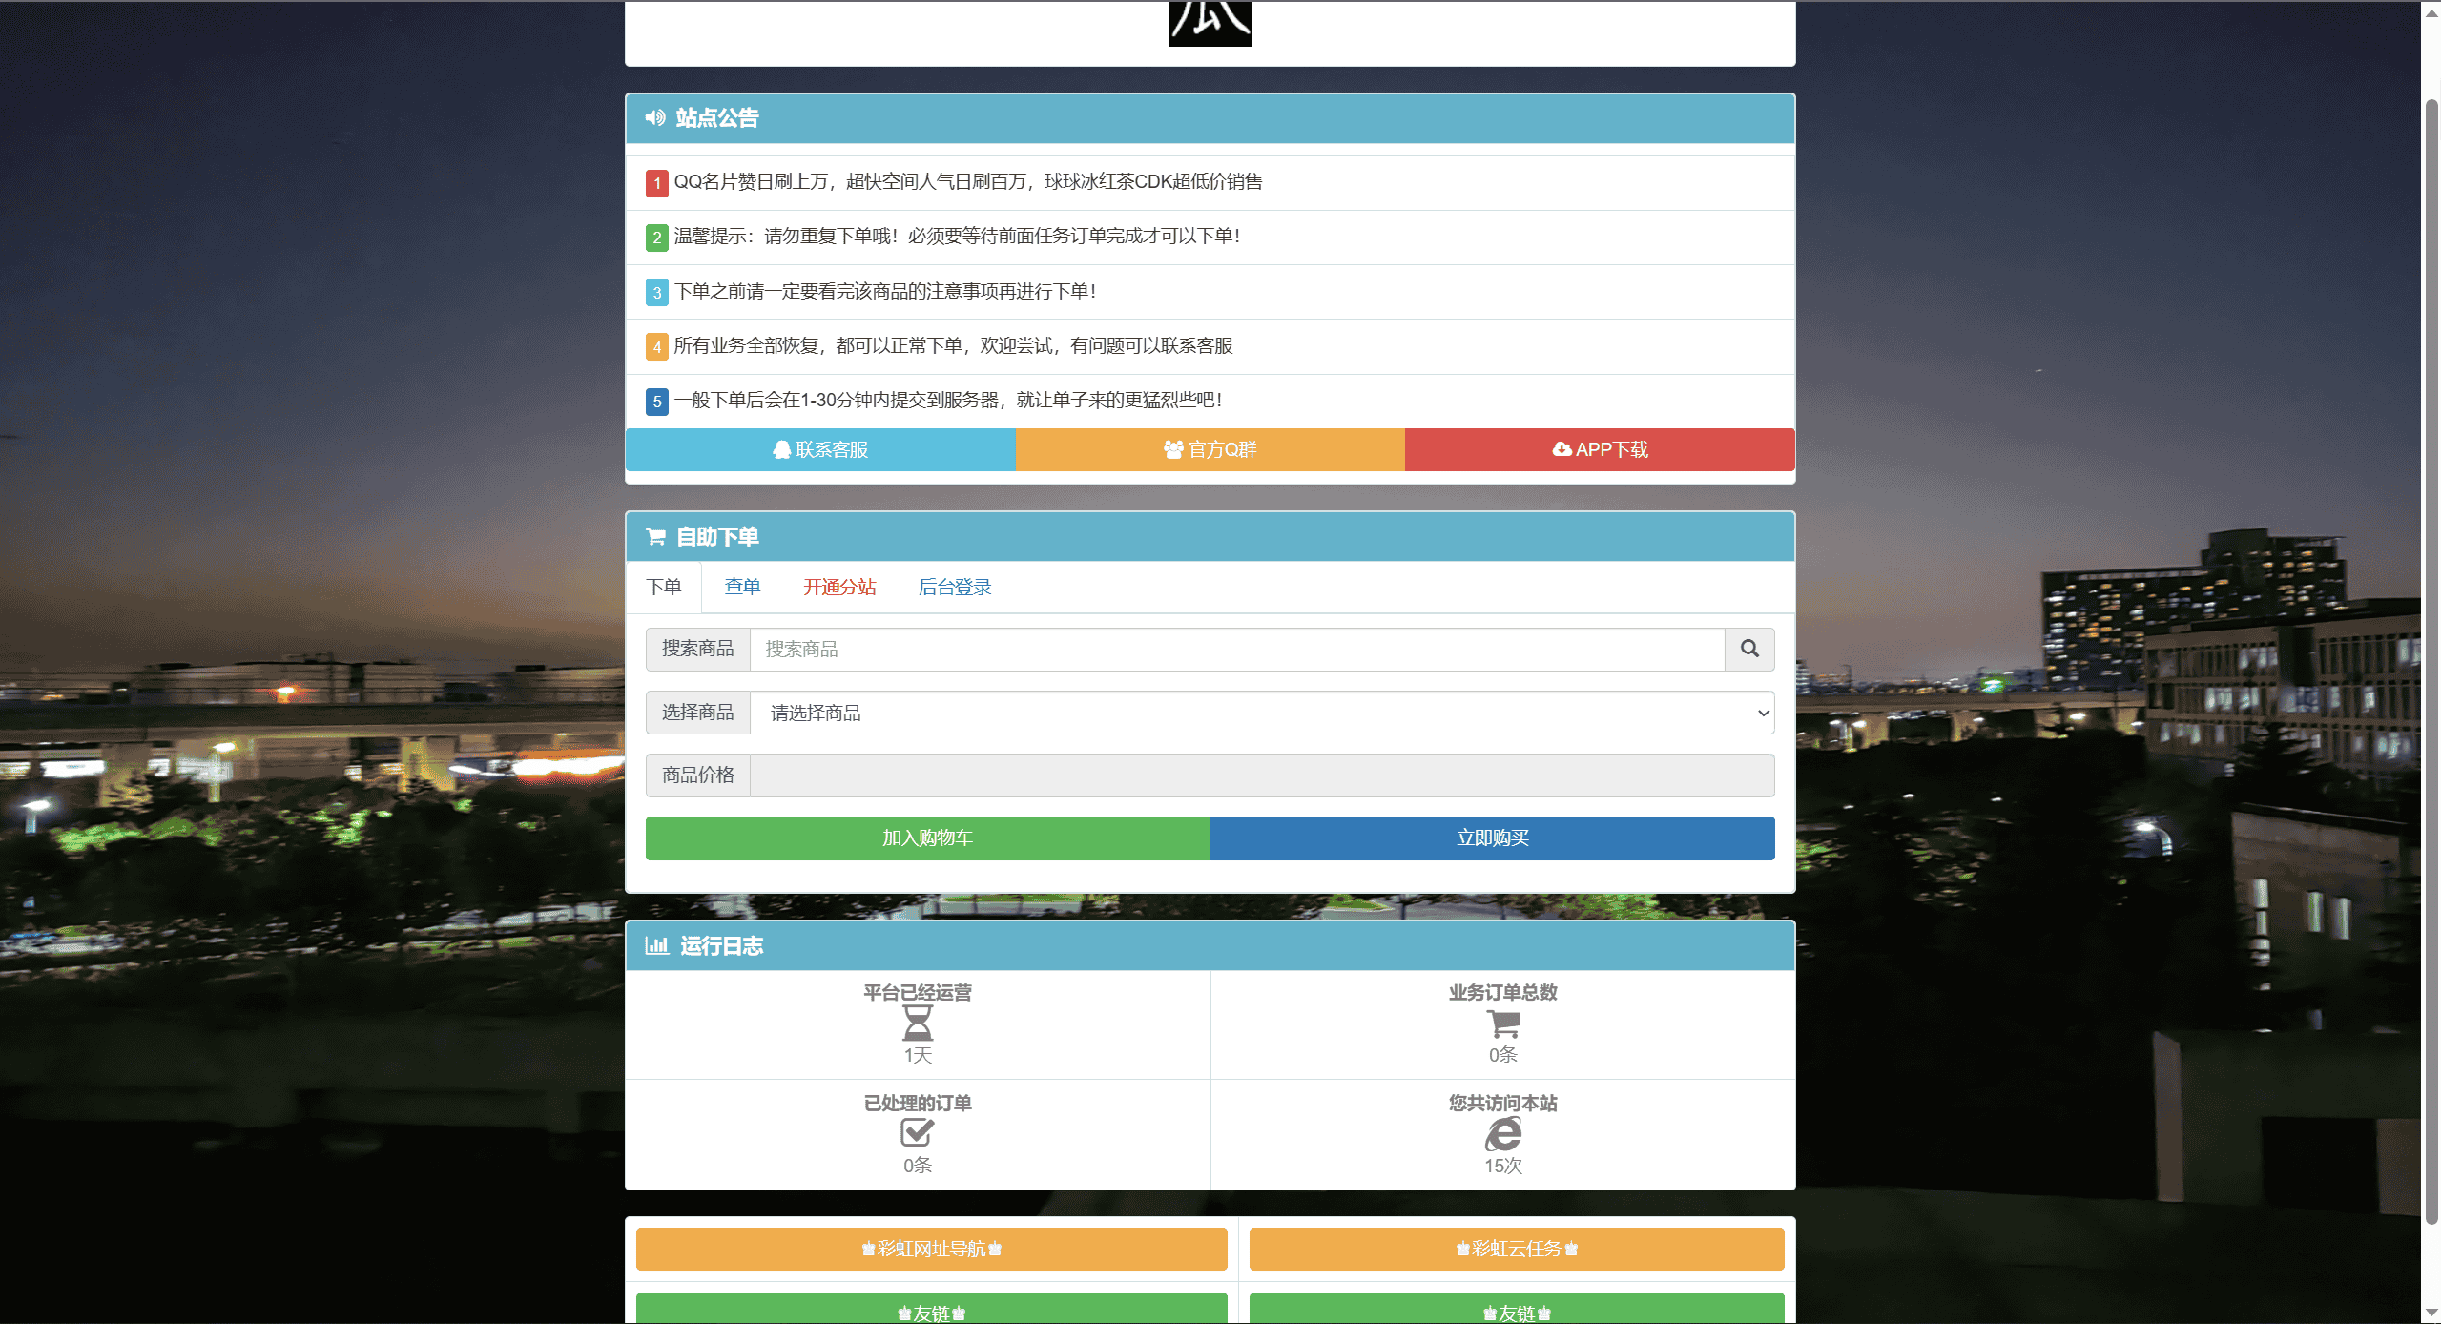Viewport: 2441px width, 1324px height.
Task: Go to the 后台登录 tab
Action: coord(954,587)
